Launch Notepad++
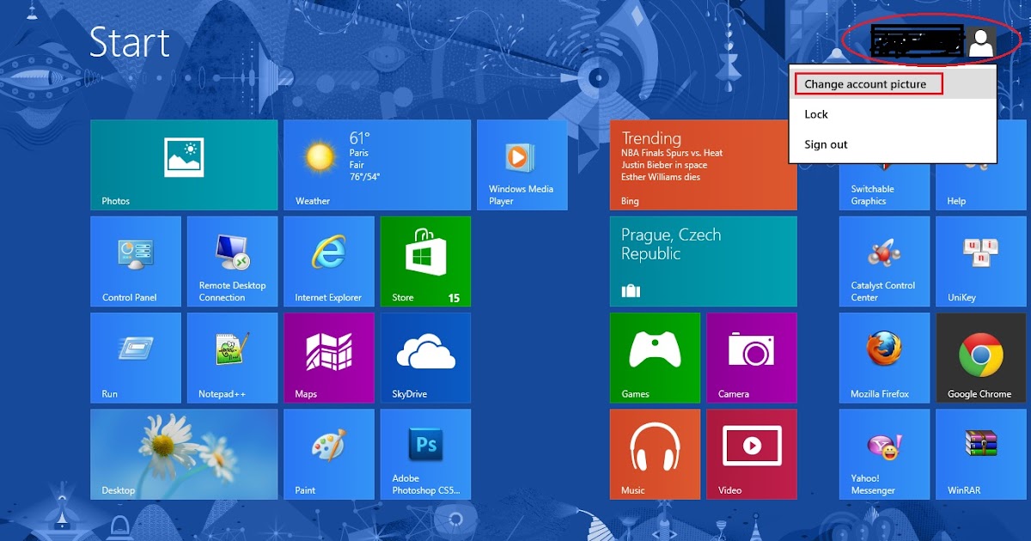Image resolution: width=1031 pixels, height=541 pixels. [x=232, y=357]
